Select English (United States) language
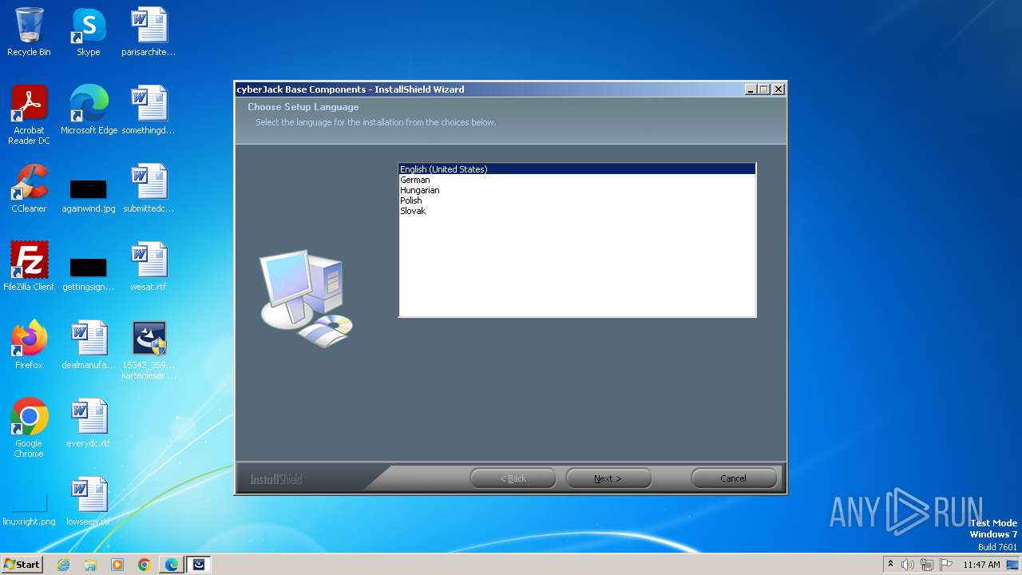The image size is (1022, 575). click(x=576, y=169)
